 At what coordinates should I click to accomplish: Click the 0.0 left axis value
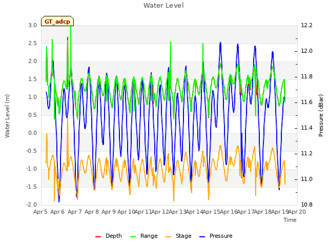pyautogui.click(x=32, y=133)
